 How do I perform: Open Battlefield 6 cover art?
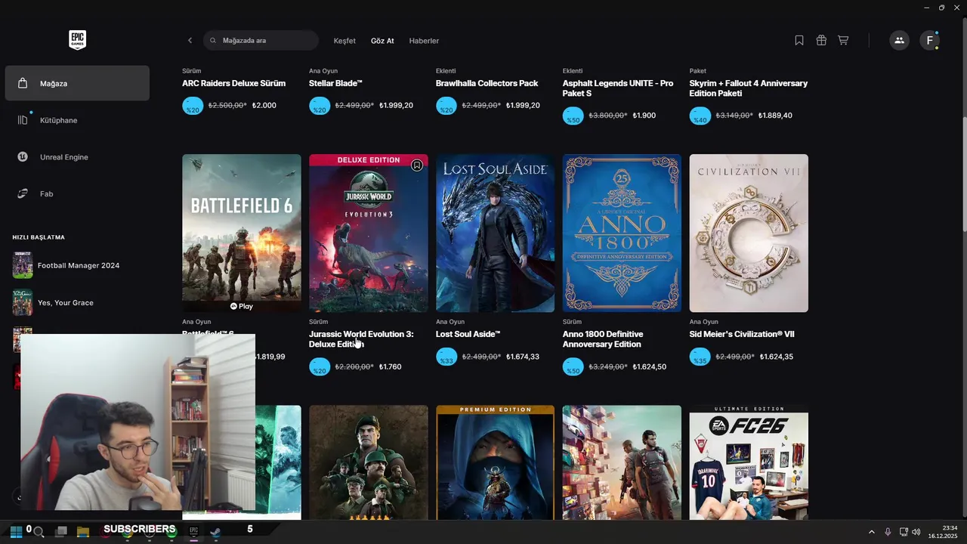tap(242, 233)
